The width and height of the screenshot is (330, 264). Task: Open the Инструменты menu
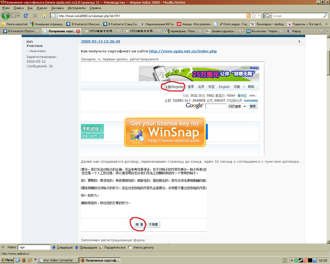[77, 8]
